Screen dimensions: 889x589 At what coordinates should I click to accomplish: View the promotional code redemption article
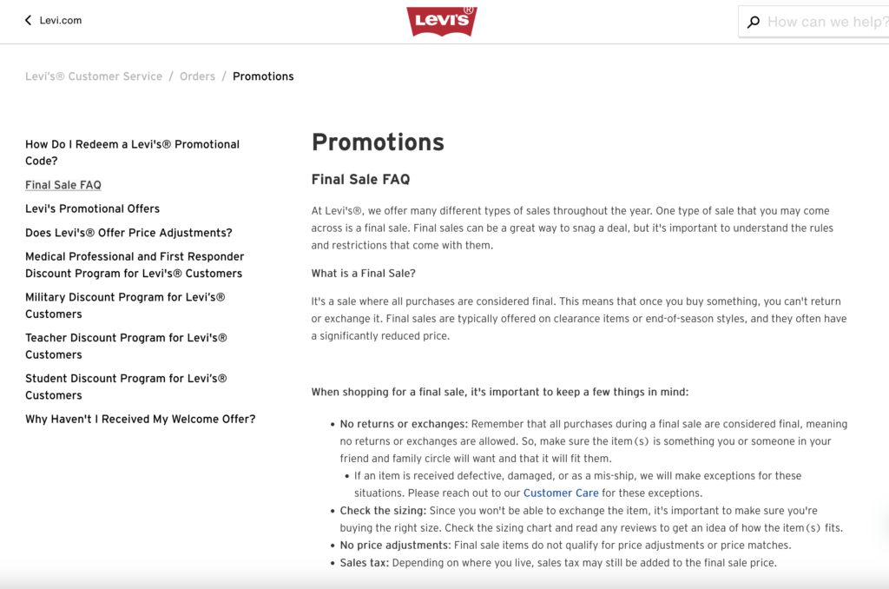(132, 152)
